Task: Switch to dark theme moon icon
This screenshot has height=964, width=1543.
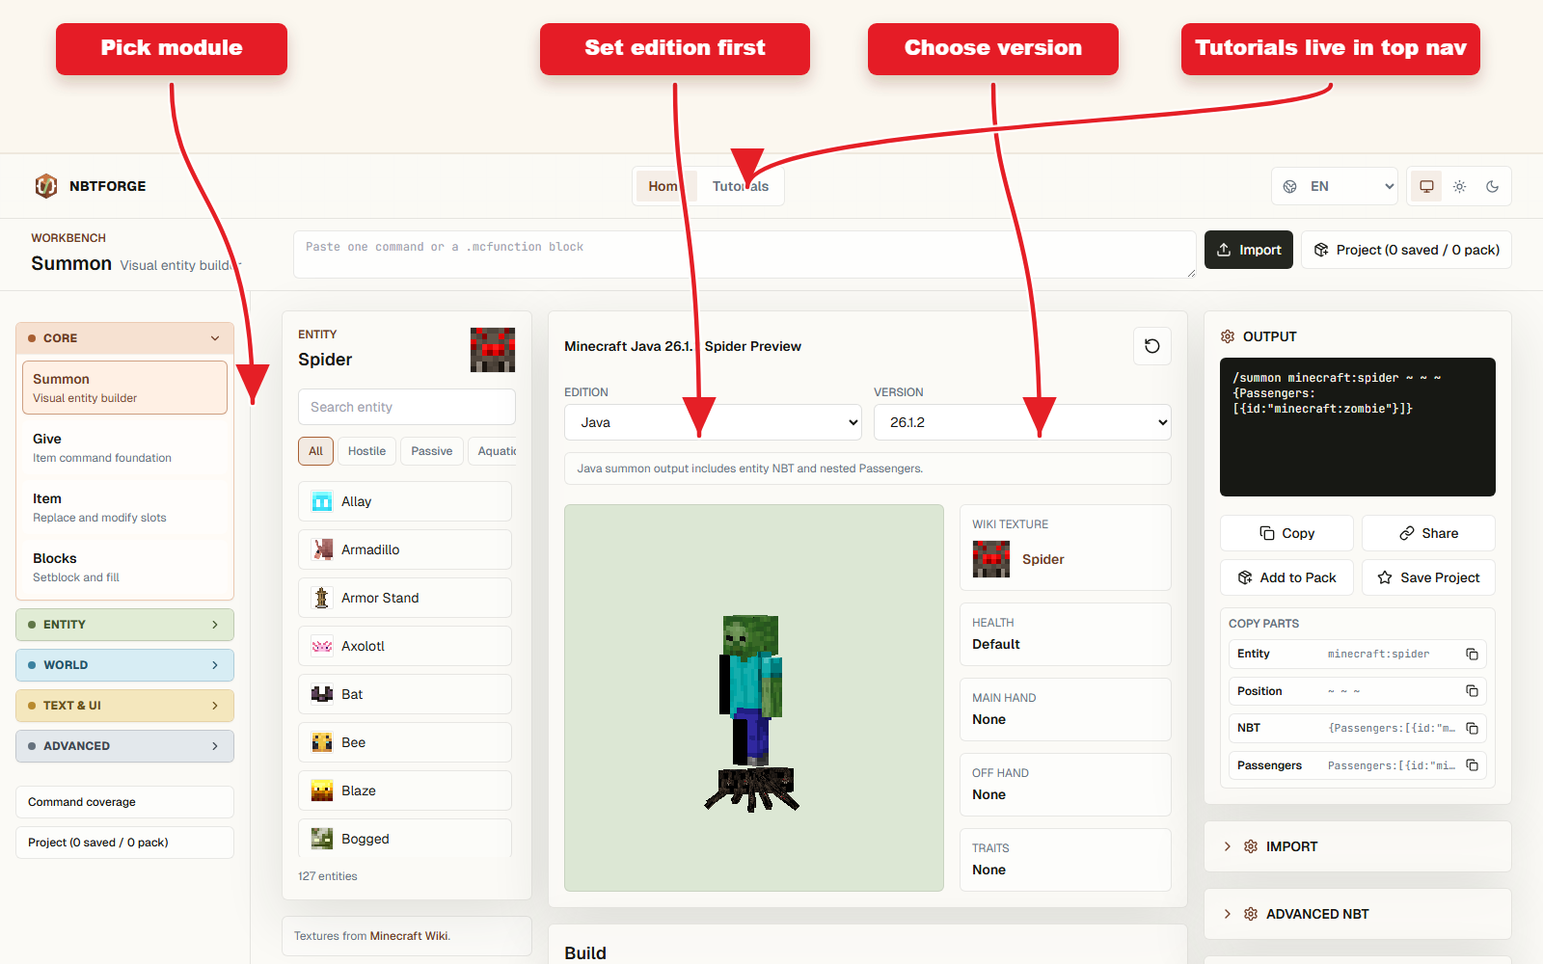Action: 1492,186
